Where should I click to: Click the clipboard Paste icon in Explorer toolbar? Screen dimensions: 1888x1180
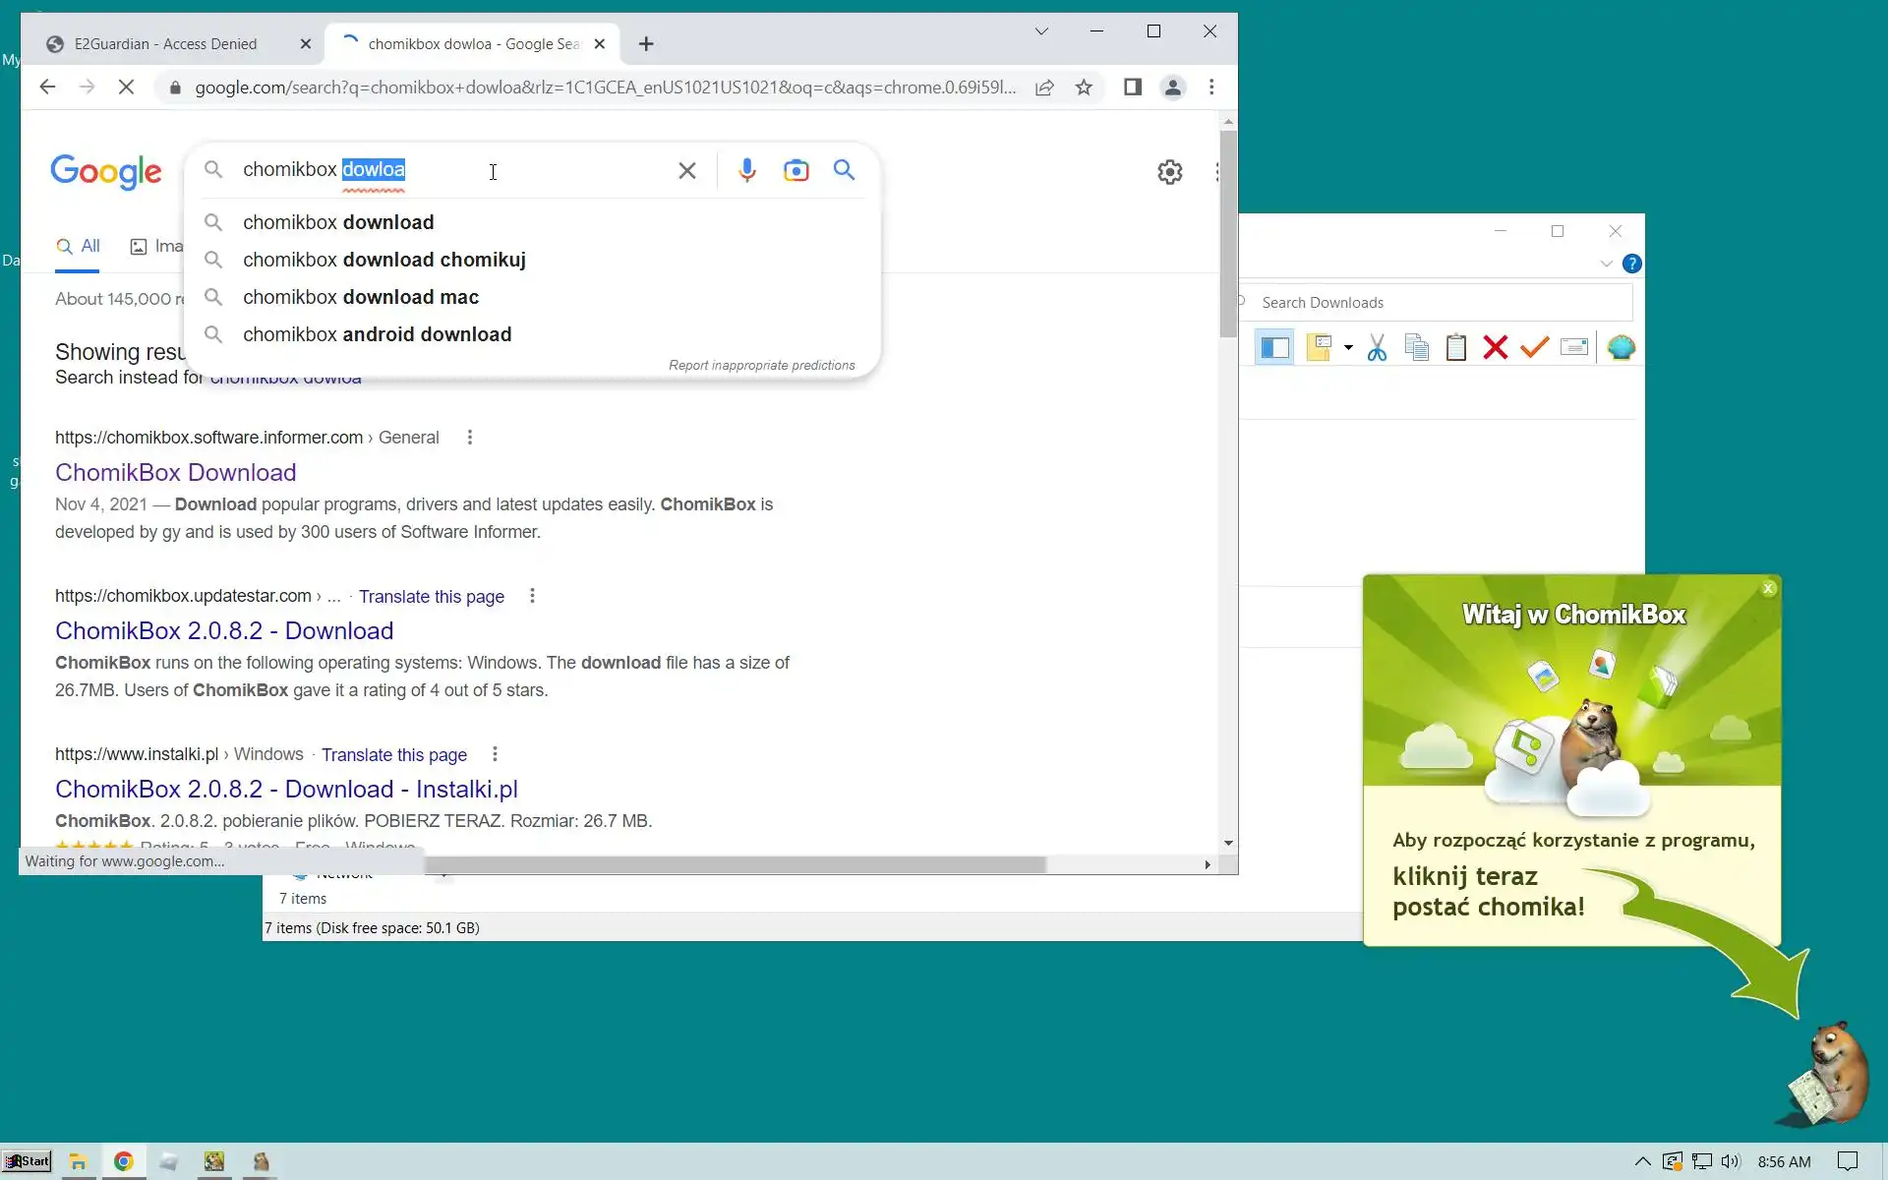click(1456, 348)
